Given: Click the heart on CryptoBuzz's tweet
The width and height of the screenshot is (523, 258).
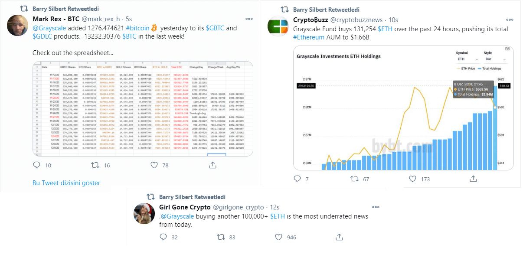Looking at the screenshot, I should pyautogui.click(x=412, y=179).
